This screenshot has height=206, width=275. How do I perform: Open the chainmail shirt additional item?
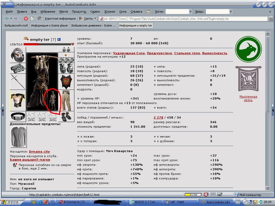tap(19, 137)
